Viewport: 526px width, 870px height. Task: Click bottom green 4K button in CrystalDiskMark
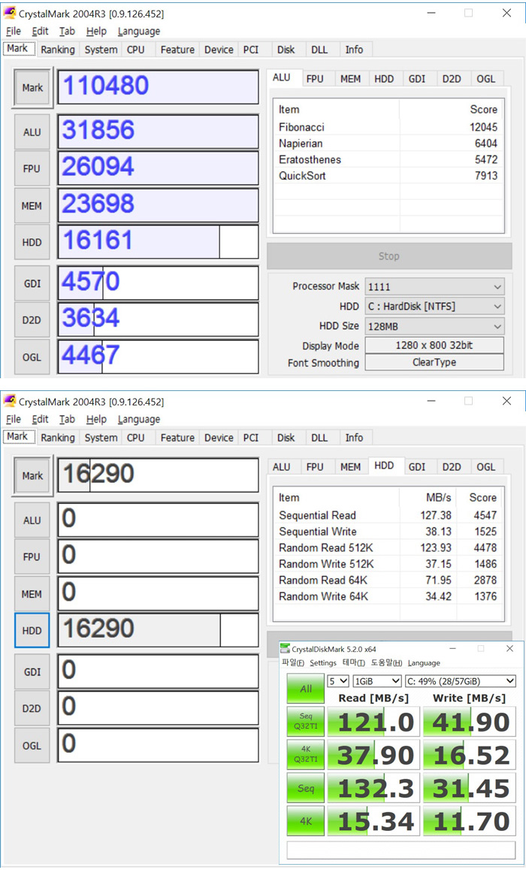coord(305,820)
